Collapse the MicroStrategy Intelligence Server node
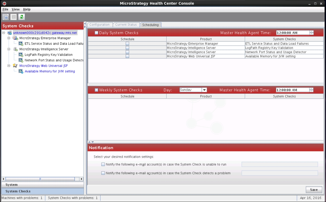326x202 pixels. (x=9, y=49)
